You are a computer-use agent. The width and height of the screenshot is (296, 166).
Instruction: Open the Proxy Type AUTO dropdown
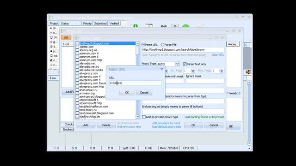(177, 64)
